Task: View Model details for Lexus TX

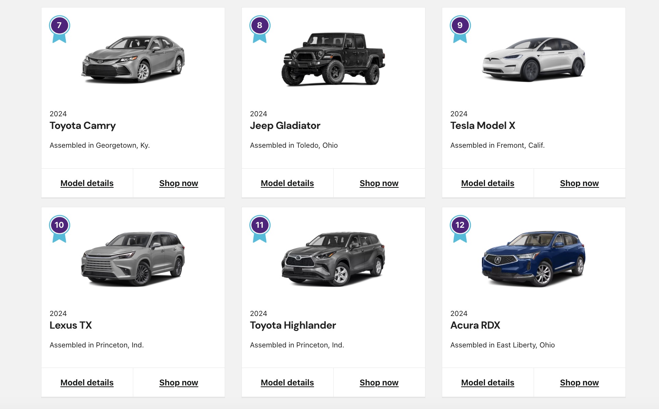Action: pos(87,383)
